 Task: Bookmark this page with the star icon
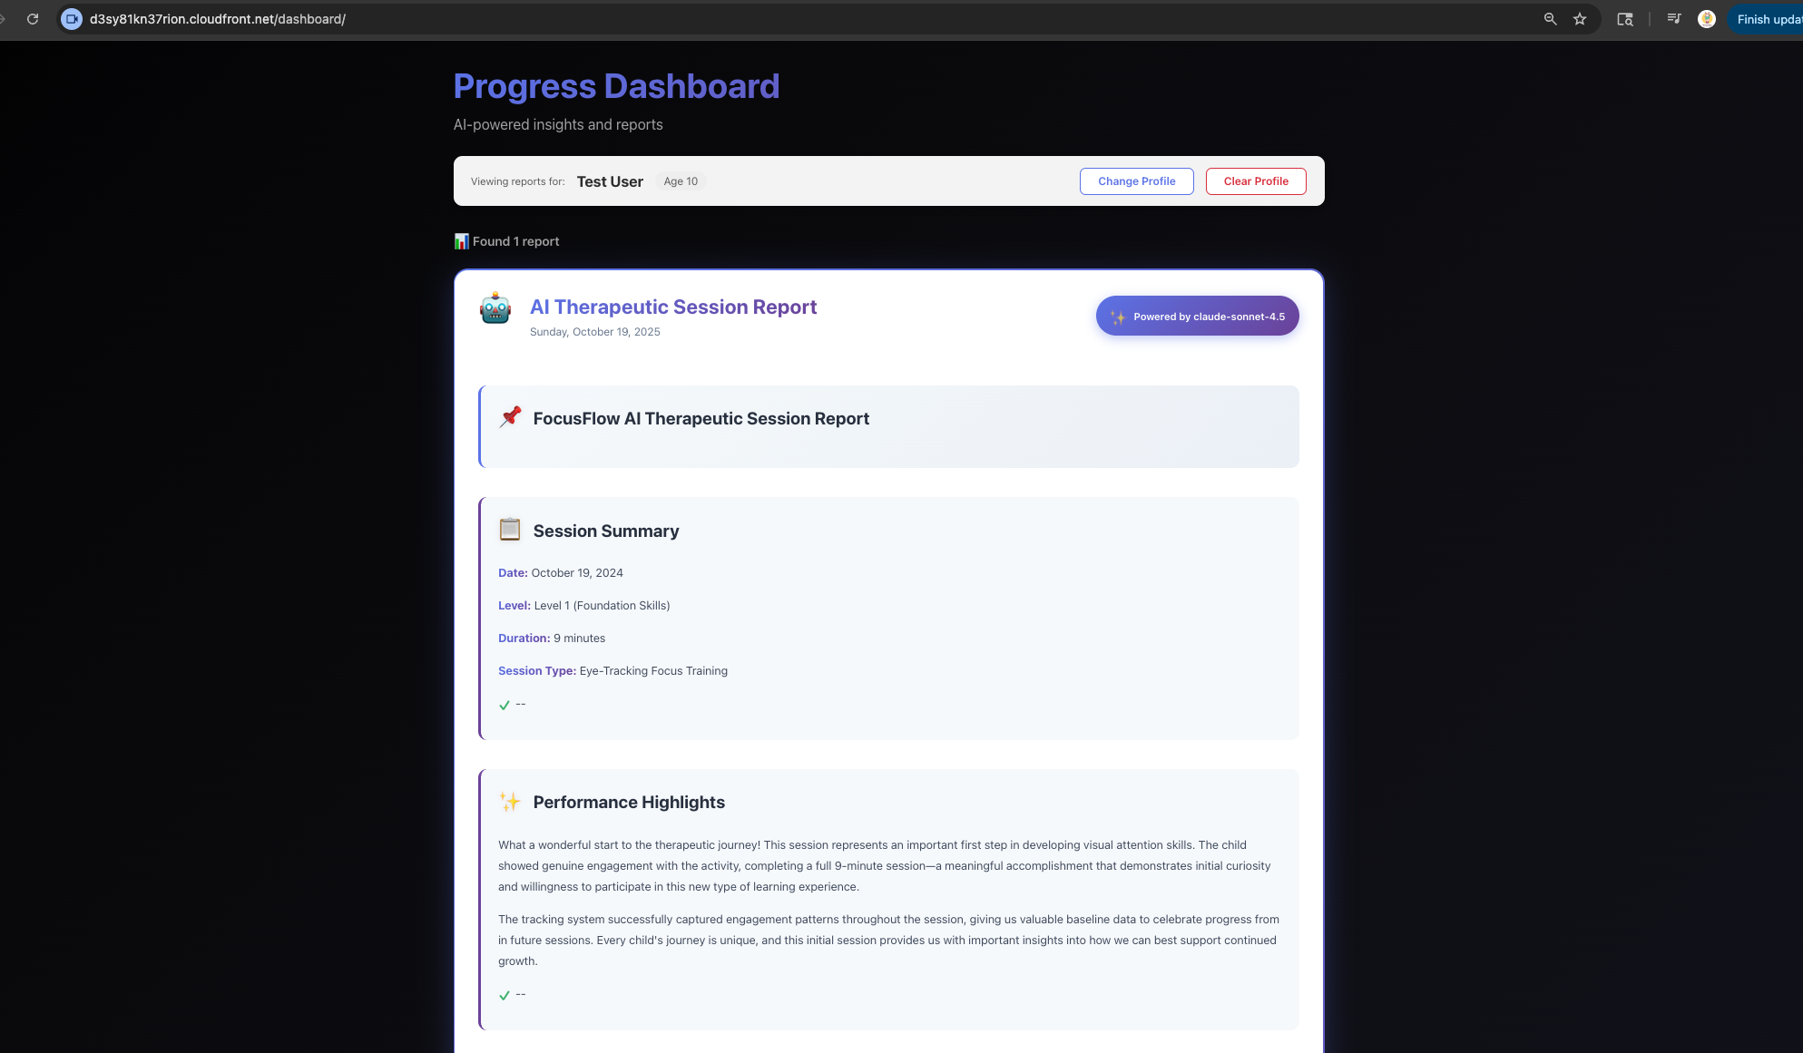point(1580,19)
